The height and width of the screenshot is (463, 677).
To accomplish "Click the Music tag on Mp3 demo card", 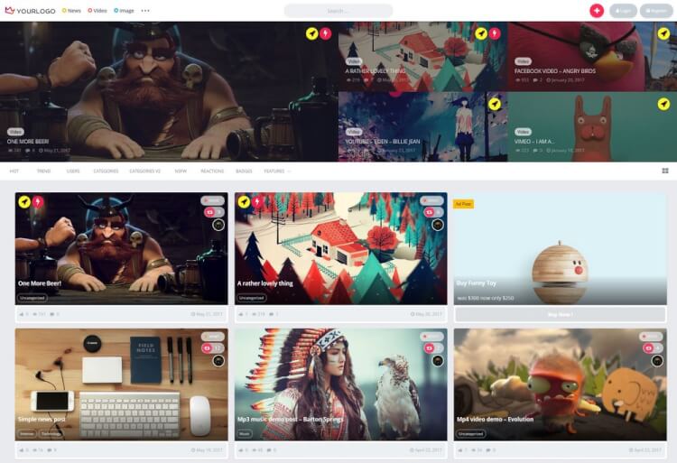I will (x=245, y=433).
